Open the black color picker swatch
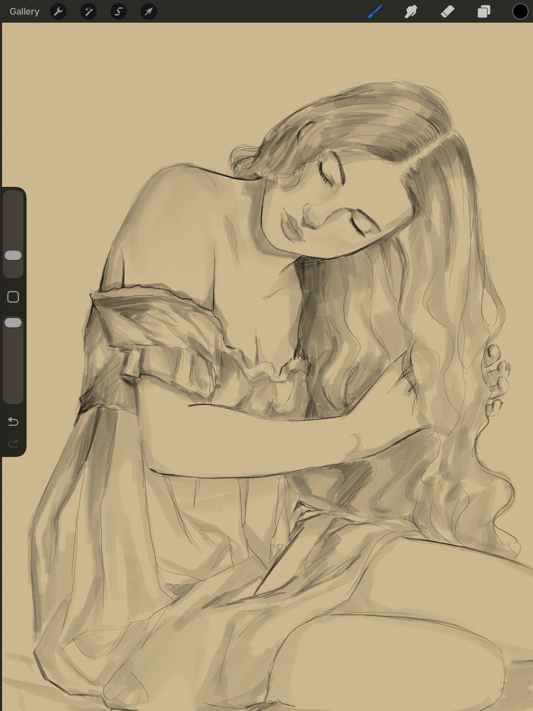 (x=520, y=11)
